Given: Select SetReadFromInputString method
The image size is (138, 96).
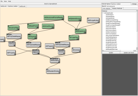Looking at the screenshot, I should coord(113,22).
